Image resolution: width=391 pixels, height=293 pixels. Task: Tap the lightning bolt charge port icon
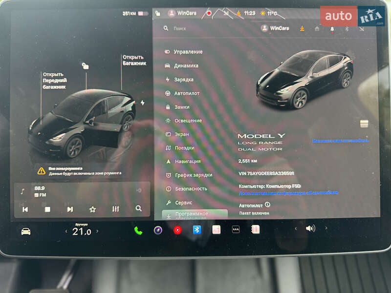143,103
